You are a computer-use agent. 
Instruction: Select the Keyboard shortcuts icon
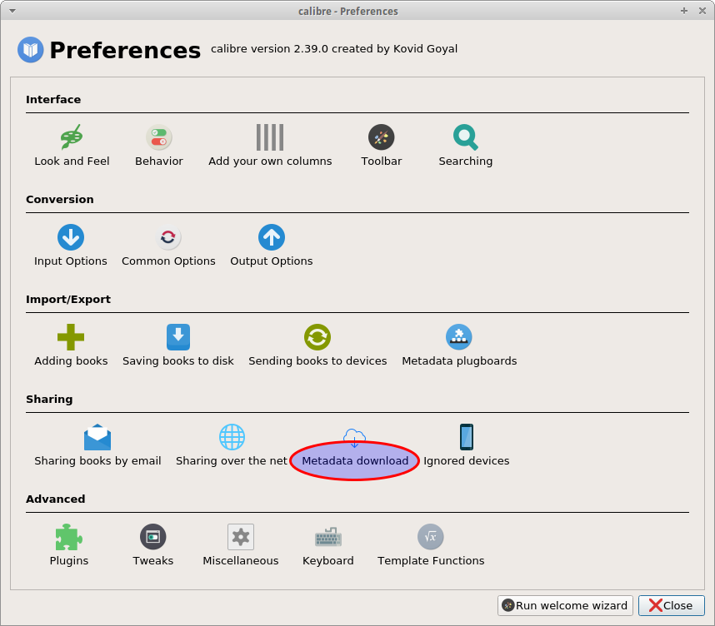tap(328, 537)
